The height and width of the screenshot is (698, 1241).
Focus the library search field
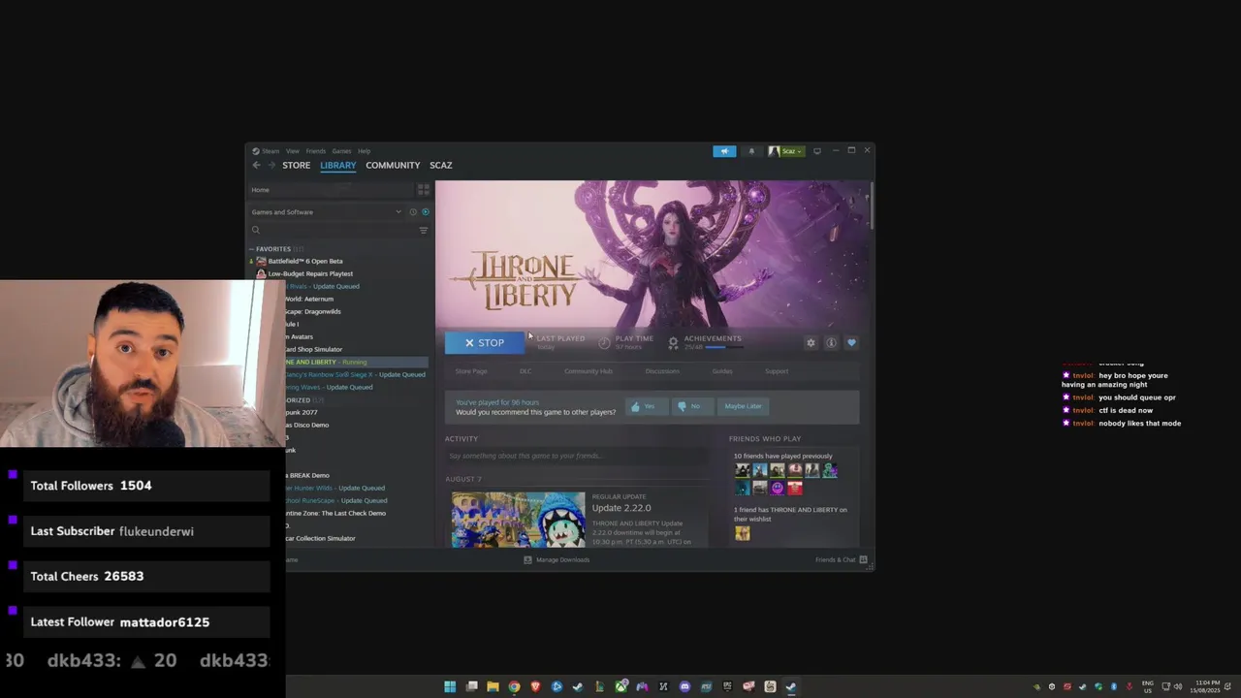coord(334,230)
